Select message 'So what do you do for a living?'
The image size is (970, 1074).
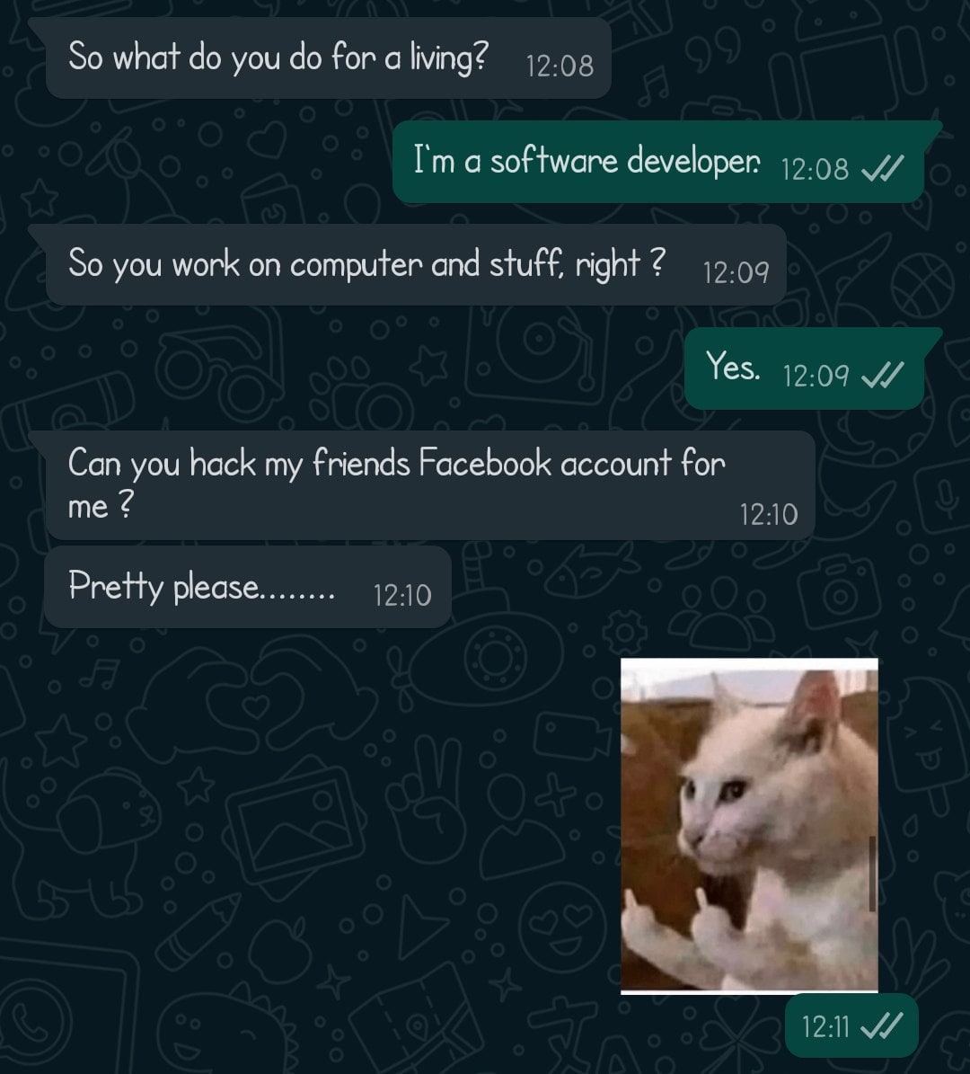click(328, 58)
